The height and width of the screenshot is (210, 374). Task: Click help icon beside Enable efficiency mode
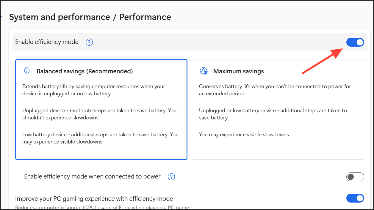pyautogui.click(x=89, y=42)
